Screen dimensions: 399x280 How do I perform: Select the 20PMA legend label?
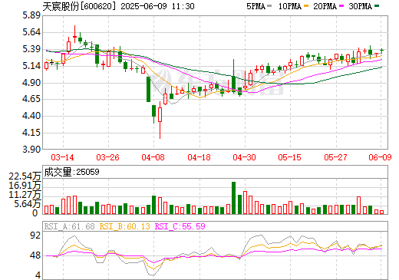tap(325, 6)
